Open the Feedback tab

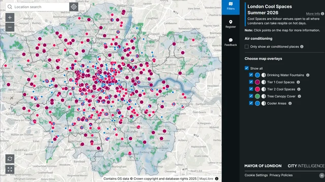231,42
